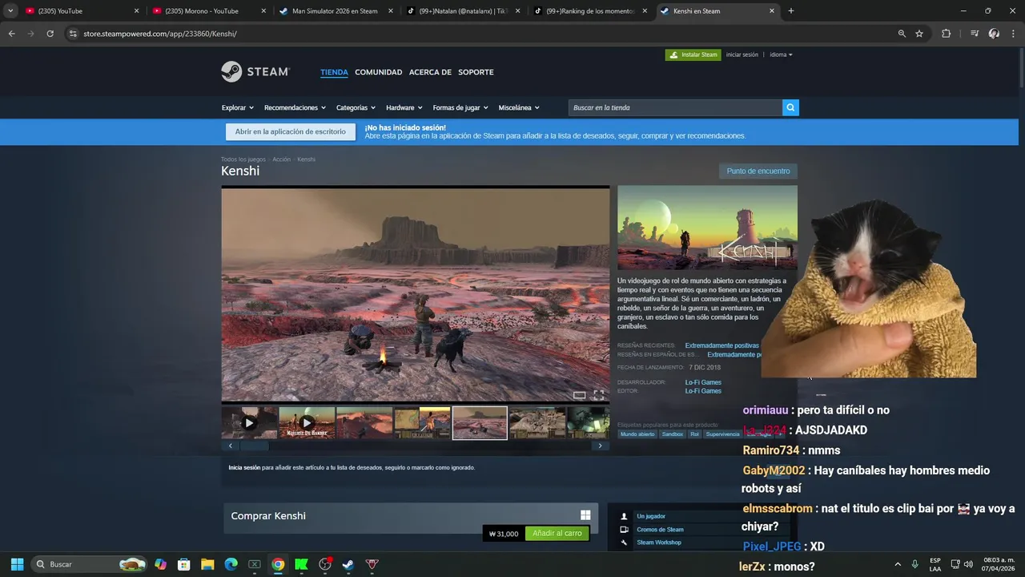The image size is (1025, 577).
Task: Open Chrome extensions puzzle icon
Action: pos(947,34)
